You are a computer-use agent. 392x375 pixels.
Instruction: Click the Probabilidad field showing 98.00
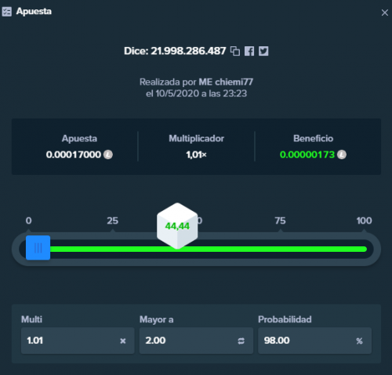[x=314, y=340]
